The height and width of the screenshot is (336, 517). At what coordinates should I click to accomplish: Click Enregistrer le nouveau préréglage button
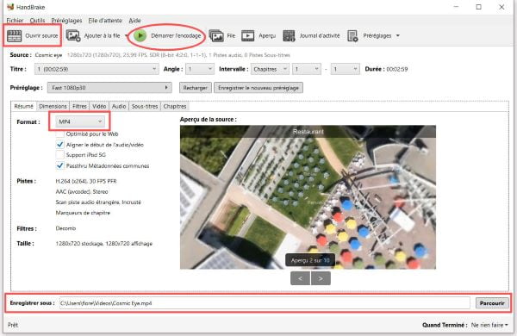[258, 88]
